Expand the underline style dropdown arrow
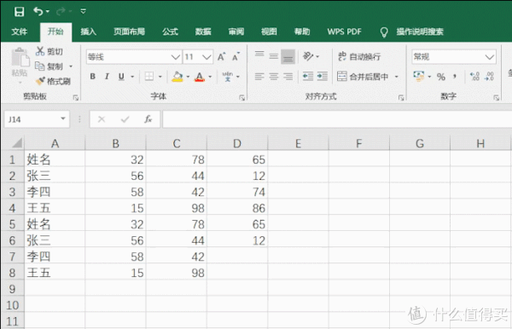The width and height of the screenshot is (512, 329). point(132,77)
